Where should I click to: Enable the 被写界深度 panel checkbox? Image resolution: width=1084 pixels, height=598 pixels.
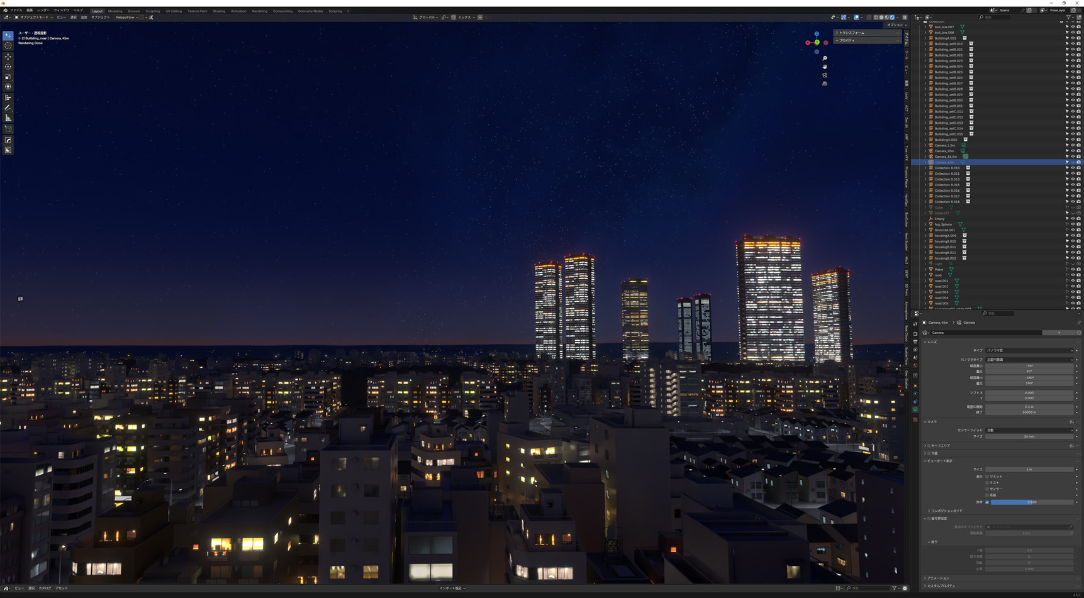929,519
